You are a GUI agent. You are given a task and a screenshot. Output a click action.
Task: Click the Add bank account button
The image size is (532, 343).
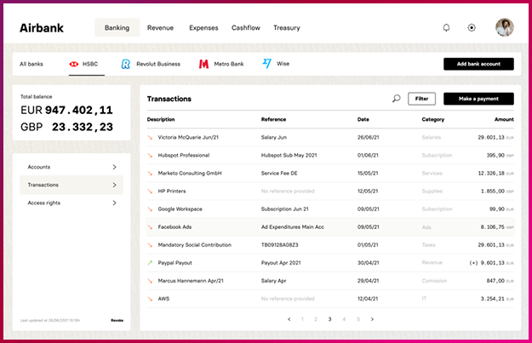point(478,64)
